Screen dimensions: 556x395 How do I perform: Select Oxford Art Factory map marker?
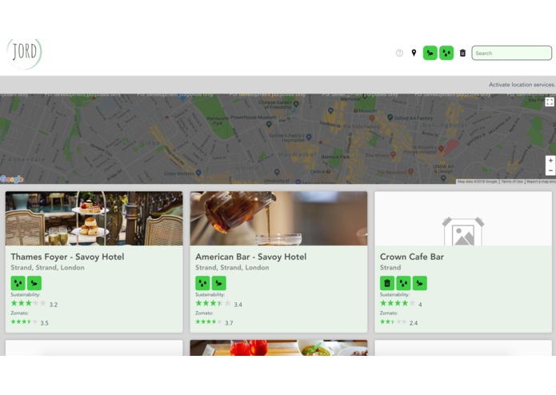390,118
